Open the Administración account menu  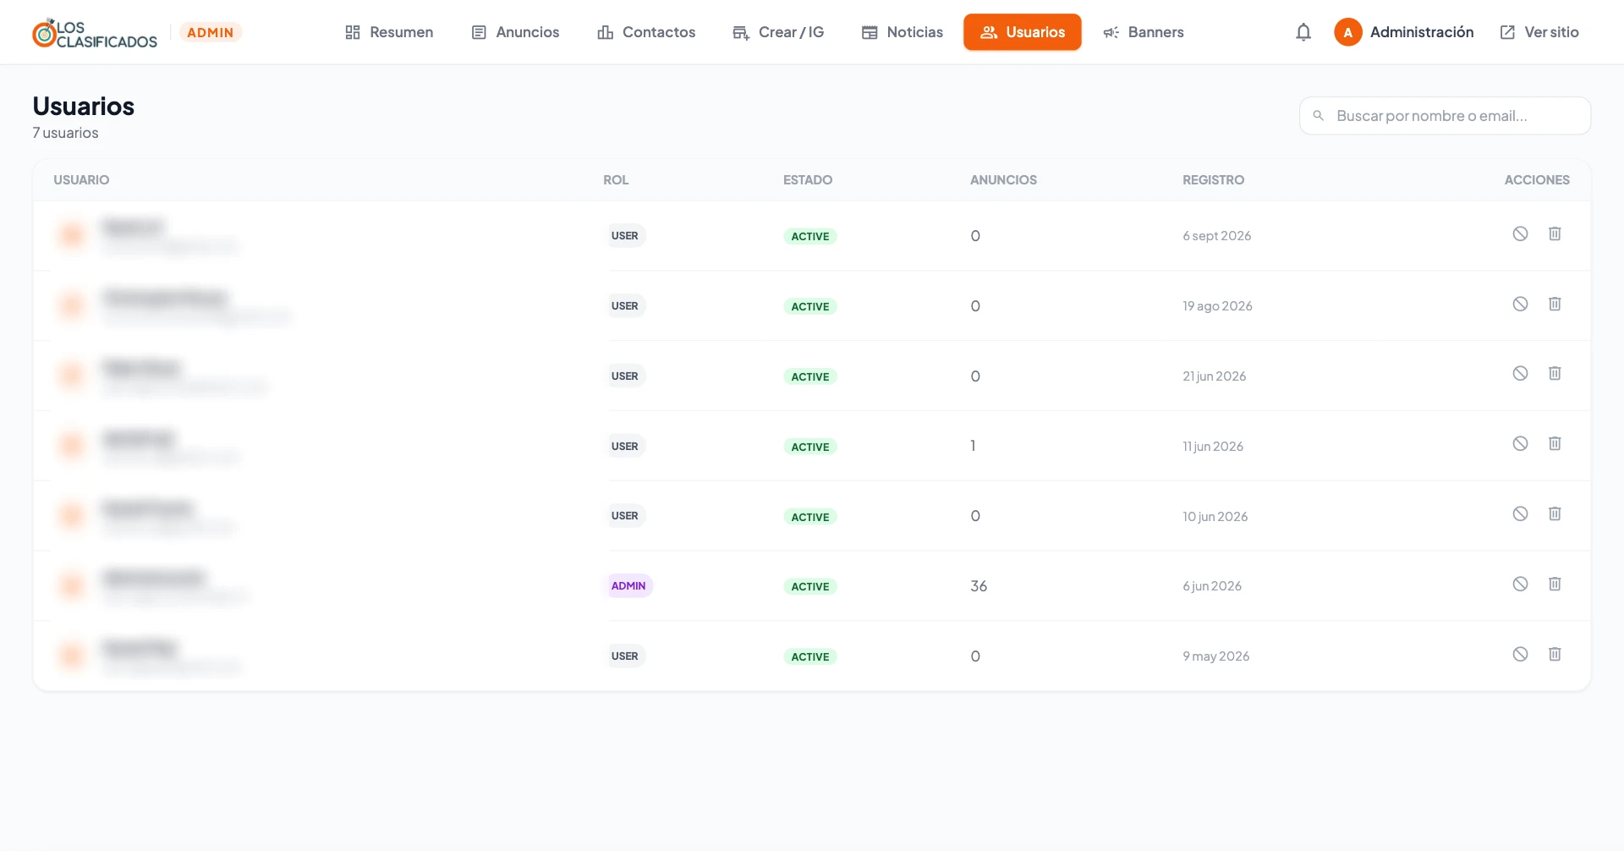[1404, 32]
